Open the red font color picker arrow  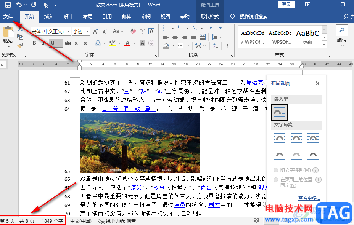coord(134,43)
